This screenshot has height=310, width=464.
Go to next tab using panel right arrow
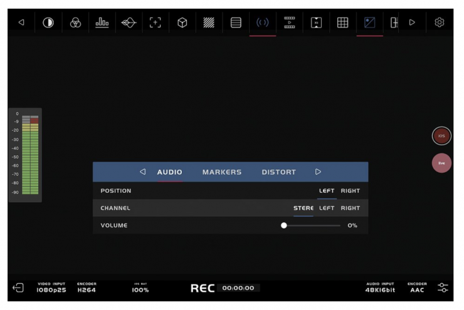coord(318,172)
